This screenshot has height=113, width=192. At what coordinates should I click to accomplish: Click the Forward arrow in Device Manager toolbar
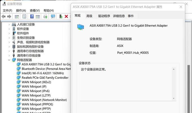[9, 16]
